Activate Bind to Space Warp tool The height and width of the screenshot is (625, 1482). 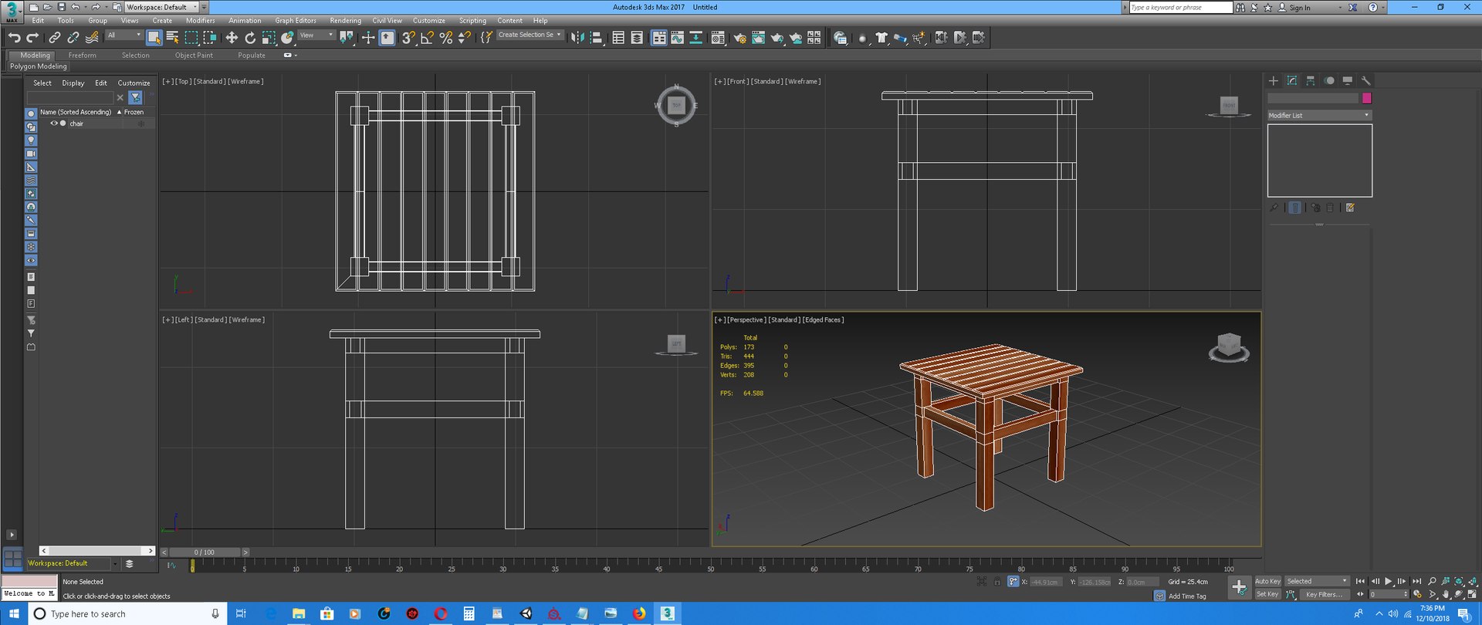(x=91, y=37)
